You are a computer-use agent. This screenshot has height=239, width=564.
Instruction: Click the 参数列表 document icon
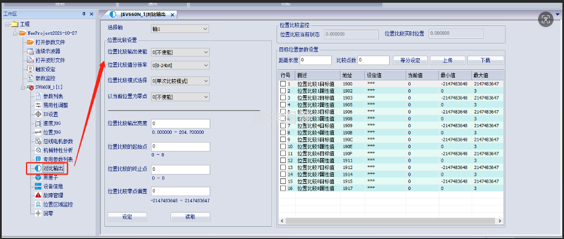coord(38,96)
